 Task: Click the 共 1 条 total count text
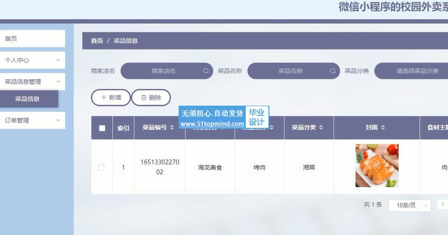pos(373,204)
